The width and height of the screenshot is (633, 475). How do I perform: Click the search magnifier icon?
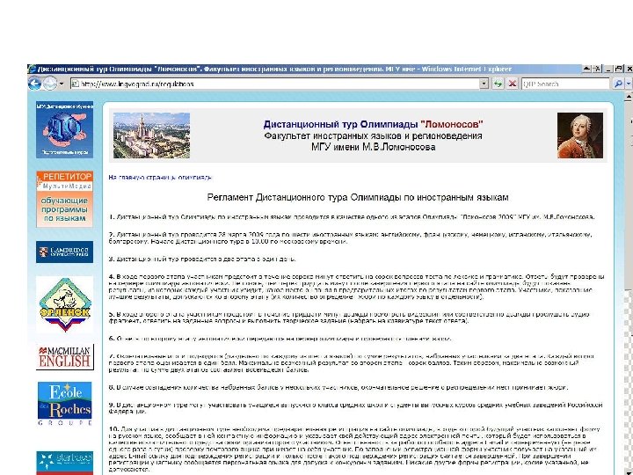[x=618, y=84]
